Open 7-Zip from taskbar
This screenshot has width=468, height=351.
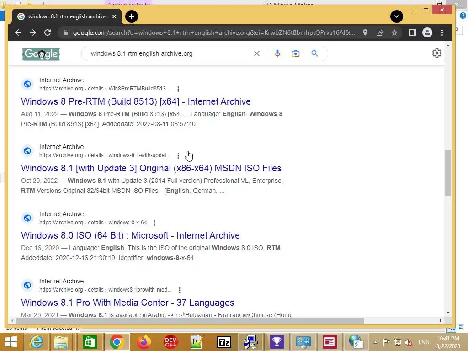pos(224,342)
